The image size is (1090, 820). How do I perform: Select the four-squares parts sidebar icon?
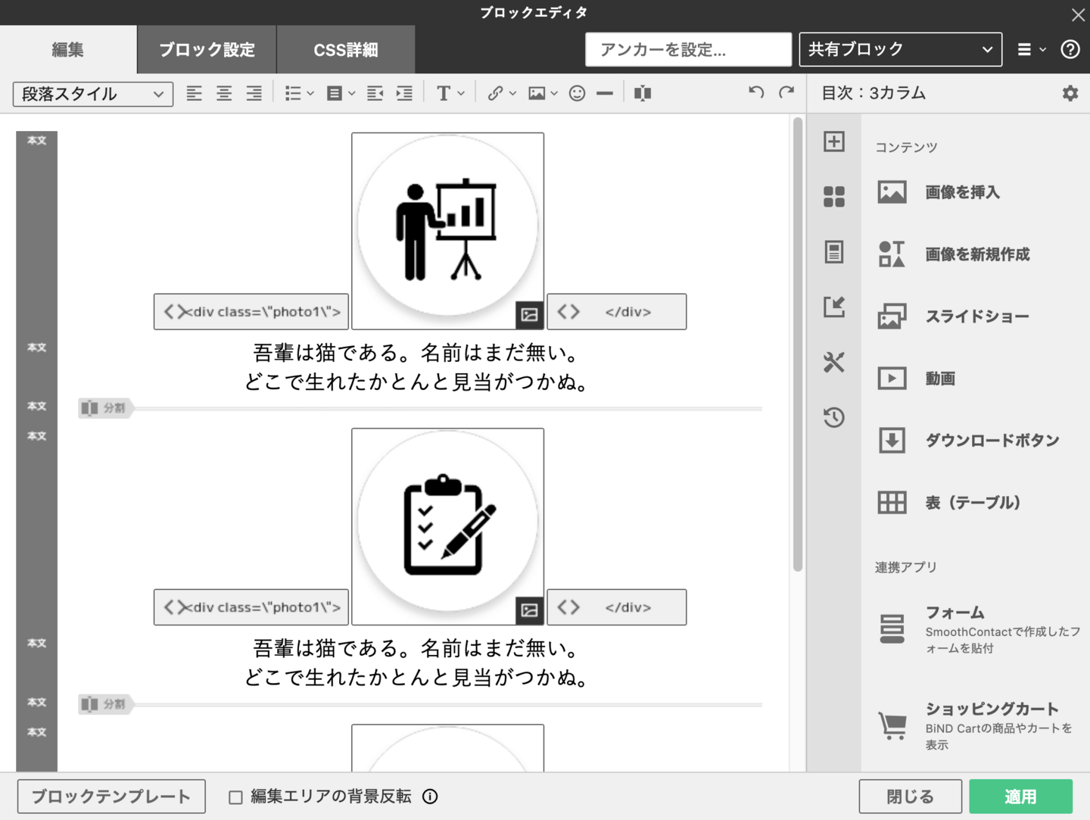point(834,197)
